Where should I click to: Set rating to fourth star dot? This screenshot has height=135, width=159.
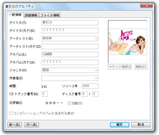(58, 103)
